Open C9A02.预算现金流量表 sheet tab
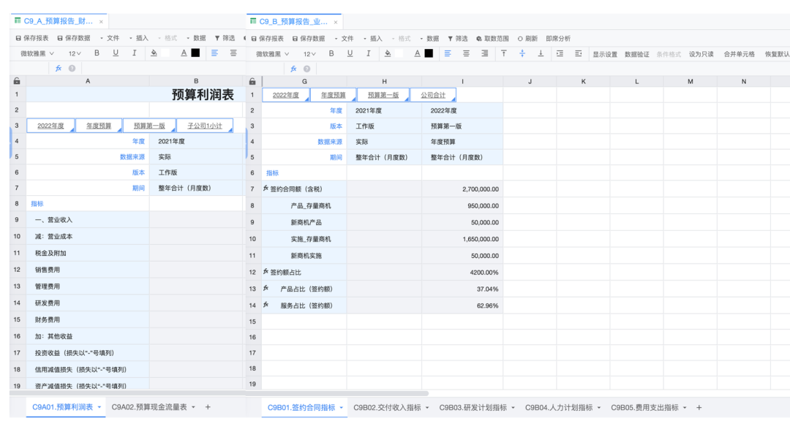 pos(149,407)
